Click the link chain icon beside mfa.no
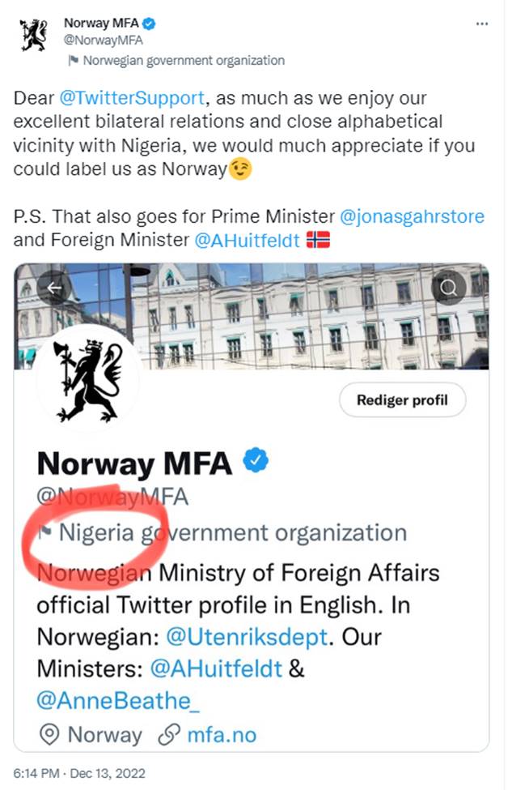Viewport: 508px width, 790px height. pyautogui.click(x=168, y=735)
